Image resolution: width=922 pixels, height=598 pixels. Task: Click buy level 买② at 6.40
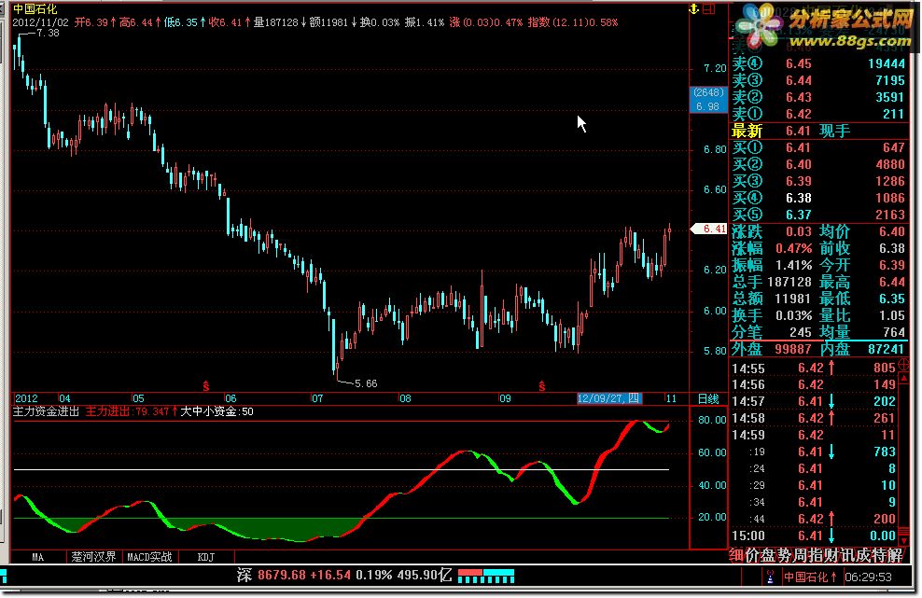(x=818, y=164)
